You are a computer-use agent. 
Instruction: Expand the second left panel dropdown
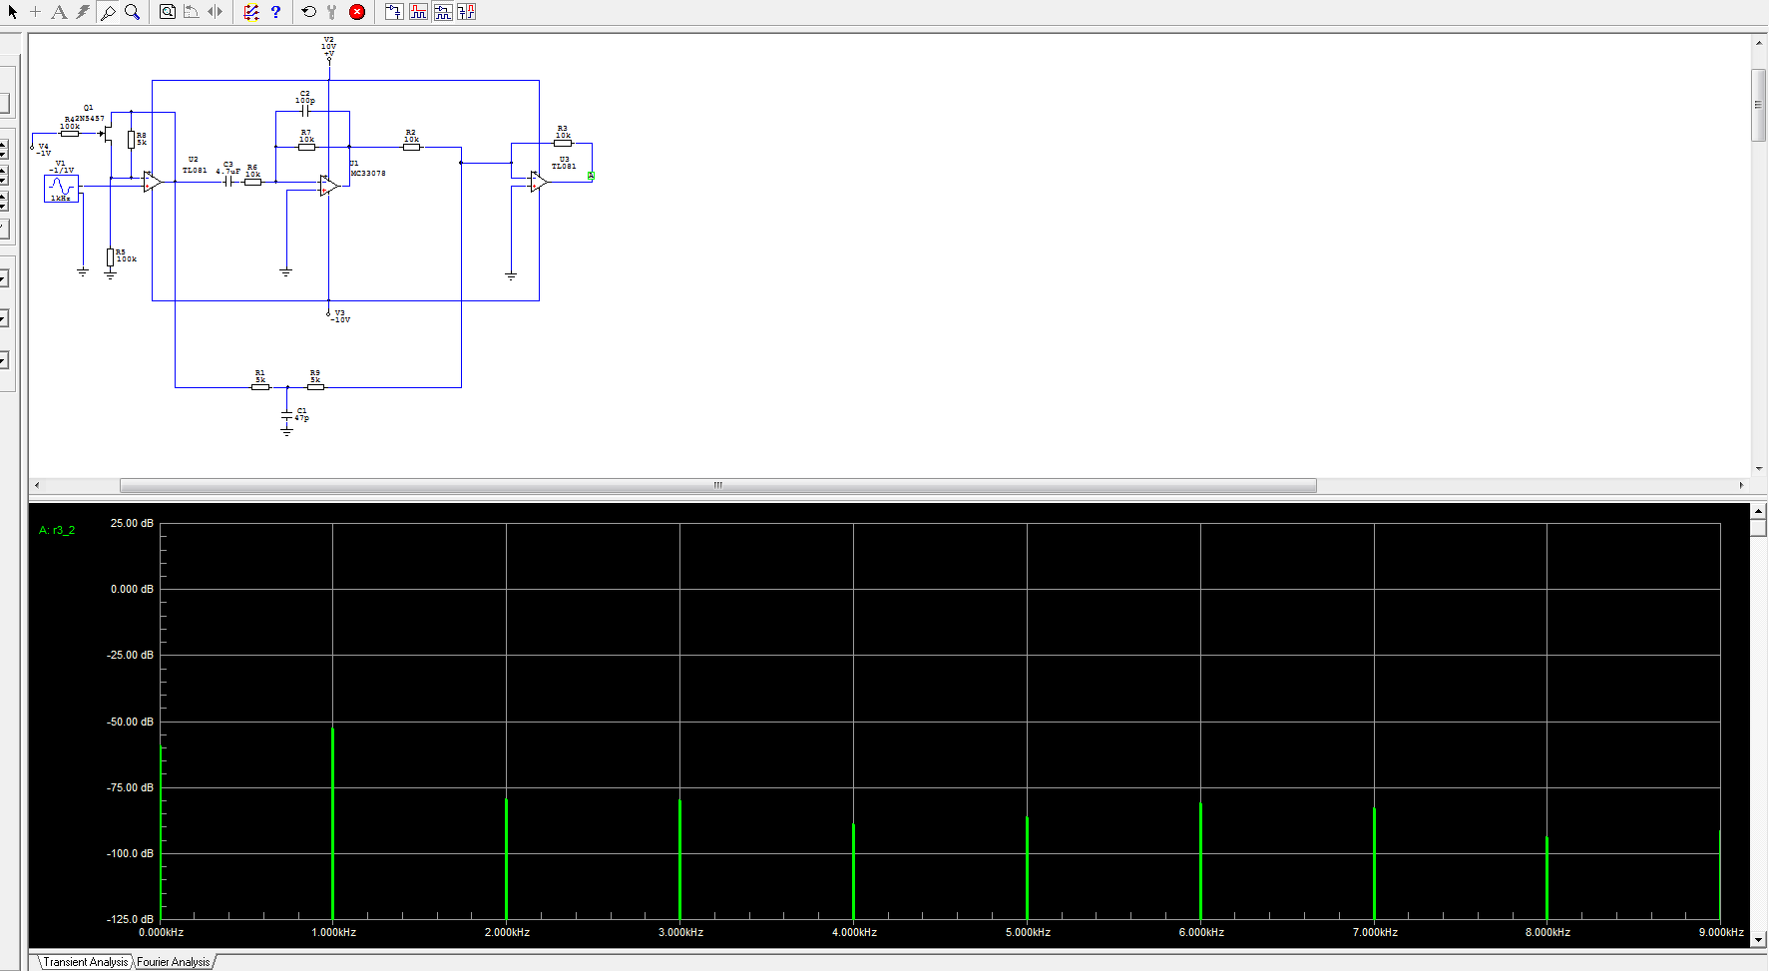[x=4, y=319]
